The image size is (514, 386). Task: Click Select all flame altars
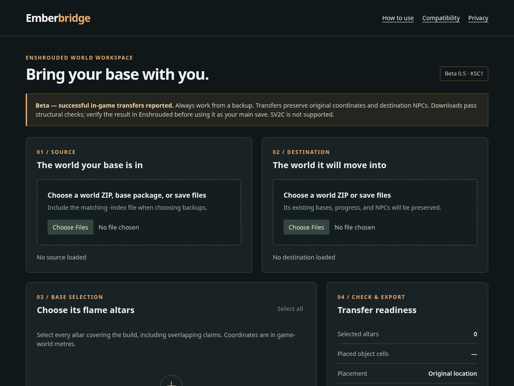point(290,309)
